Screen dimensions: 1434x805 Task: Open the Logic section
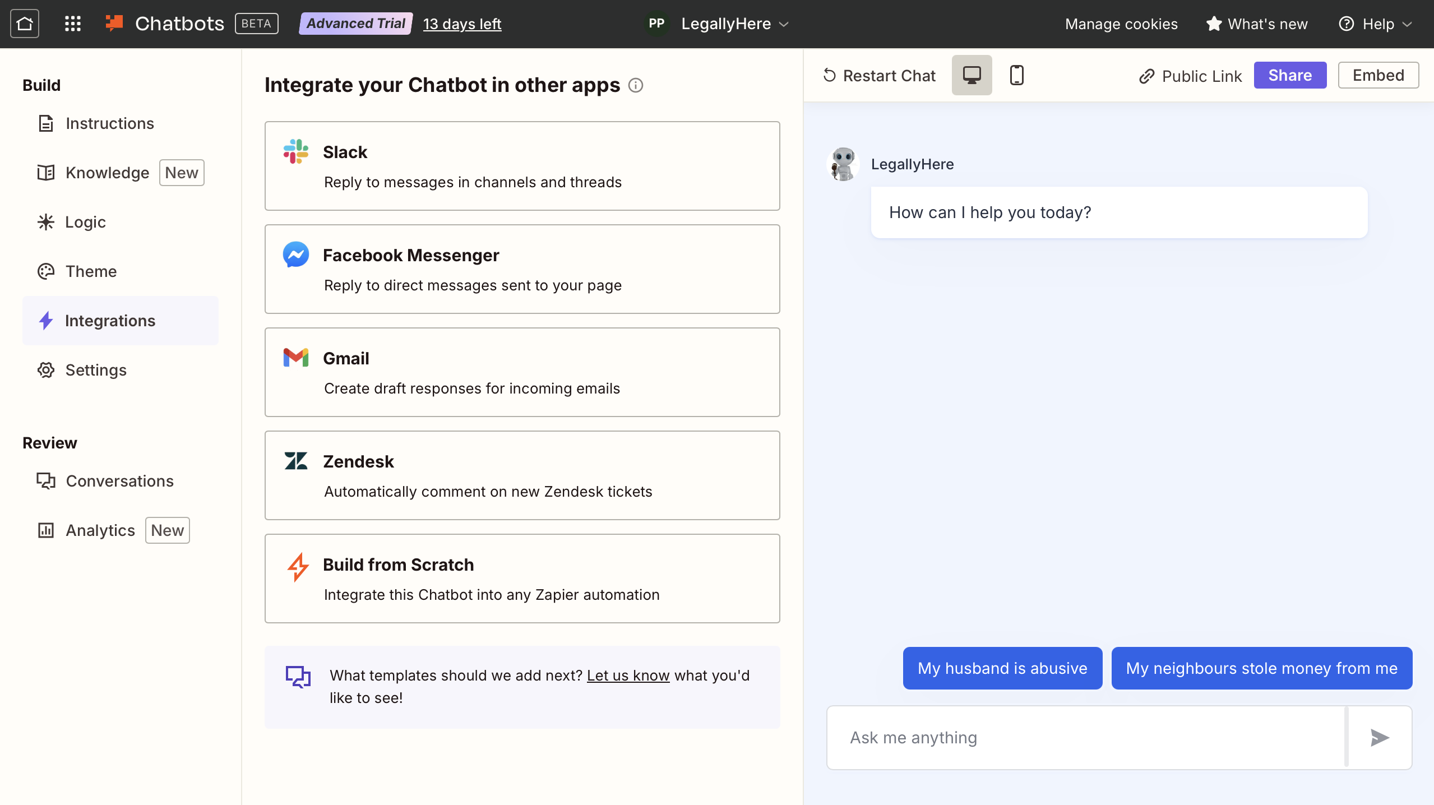[x=121, y=222]
